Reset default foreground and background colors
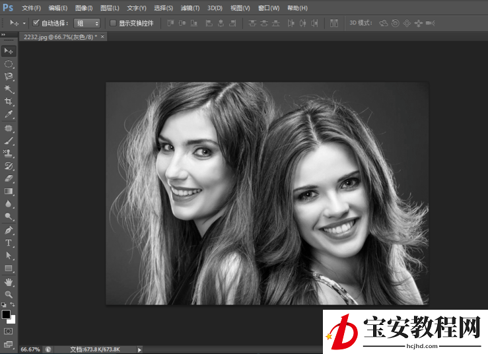Viewport: 488px width, 354px height. [4, 304]
